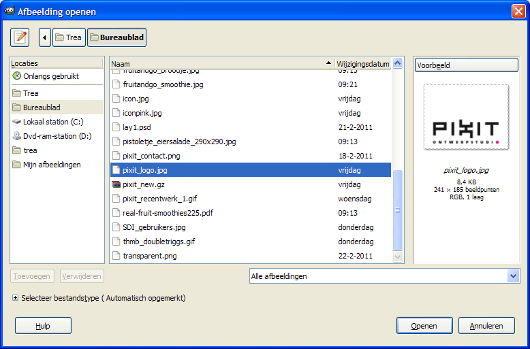Click the Annuleren button
Screen dimensions: 530x349
486,326
